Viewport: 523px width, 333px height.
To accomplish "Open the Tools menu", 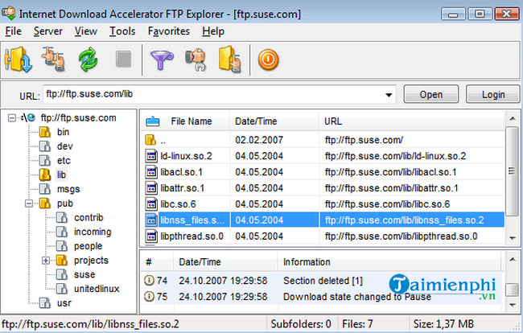I will pos(122,31).
